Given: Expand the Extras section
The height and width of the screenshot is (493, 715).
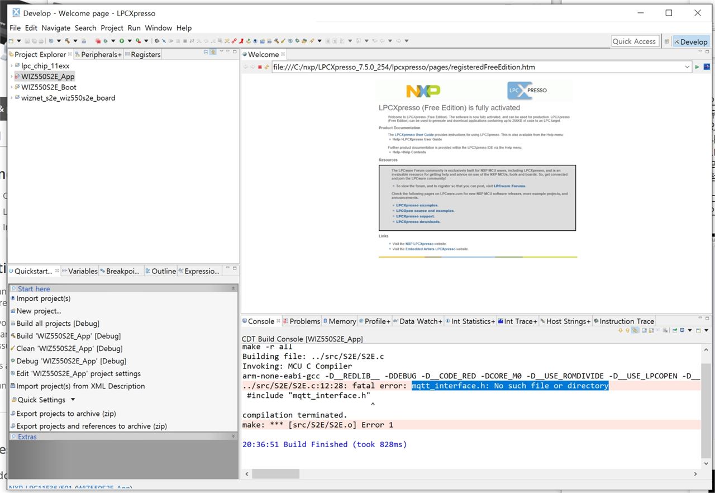Looking at the screenshot, I should (233, 436).
